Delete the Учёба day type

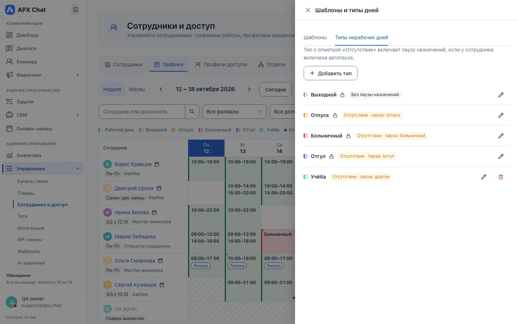click(501, 177)
